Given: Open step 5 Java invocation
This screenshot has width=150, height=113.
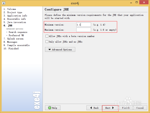Looking at the screenshot, I should pyautogui.click(x=15, y=22).
